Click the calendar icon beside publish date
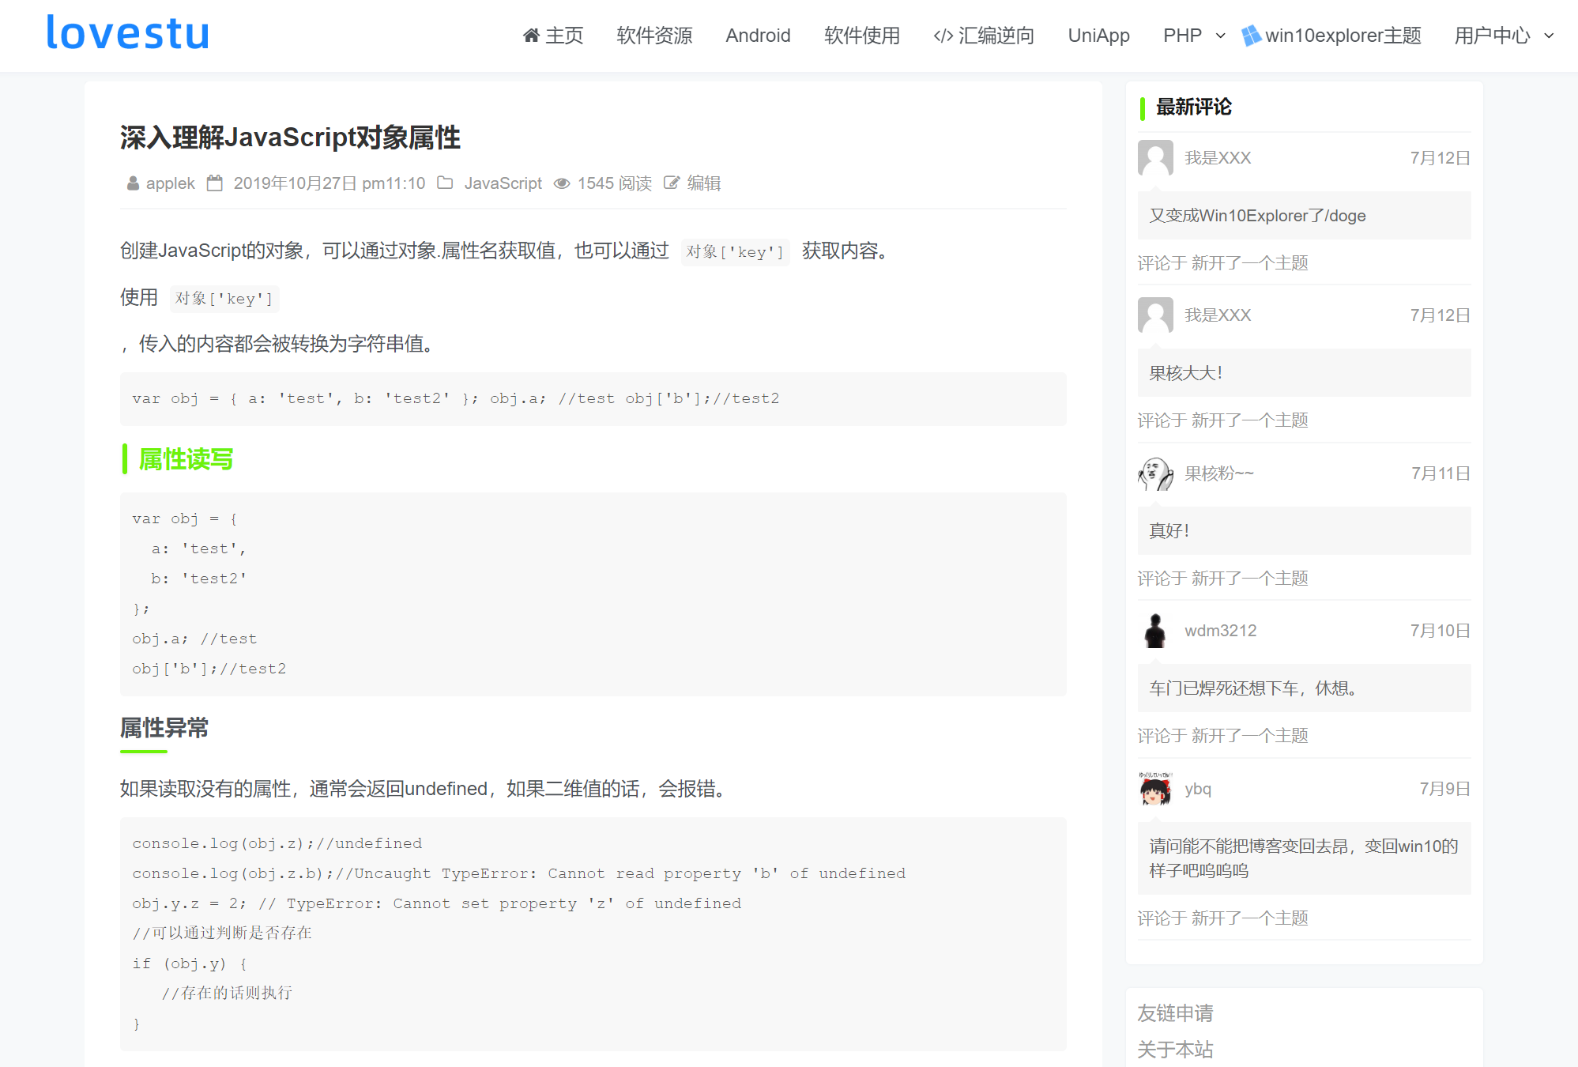Viewport: 1578px width, 1067px height. pyautogui.click(x=214, y=183)
